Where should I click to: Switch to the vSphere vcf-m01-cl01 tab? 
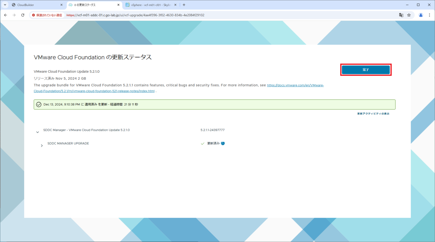151,5
